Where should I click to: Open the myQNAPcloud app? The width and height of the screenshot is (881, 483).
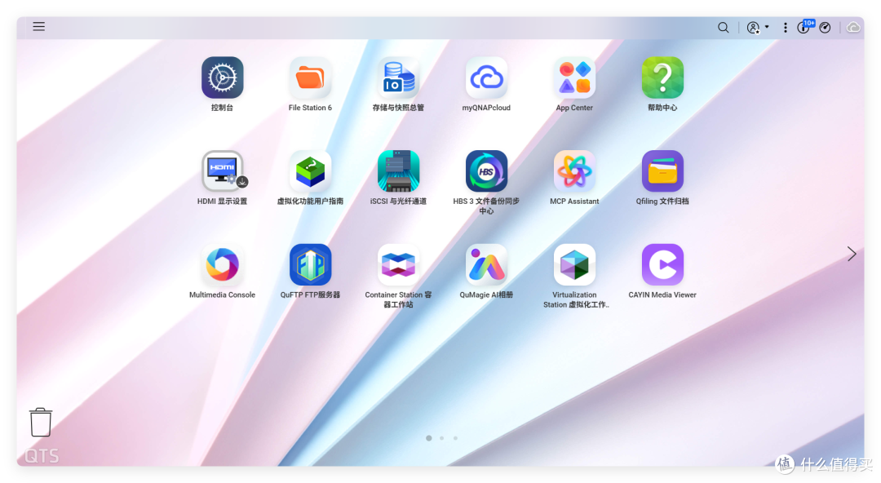486,78
